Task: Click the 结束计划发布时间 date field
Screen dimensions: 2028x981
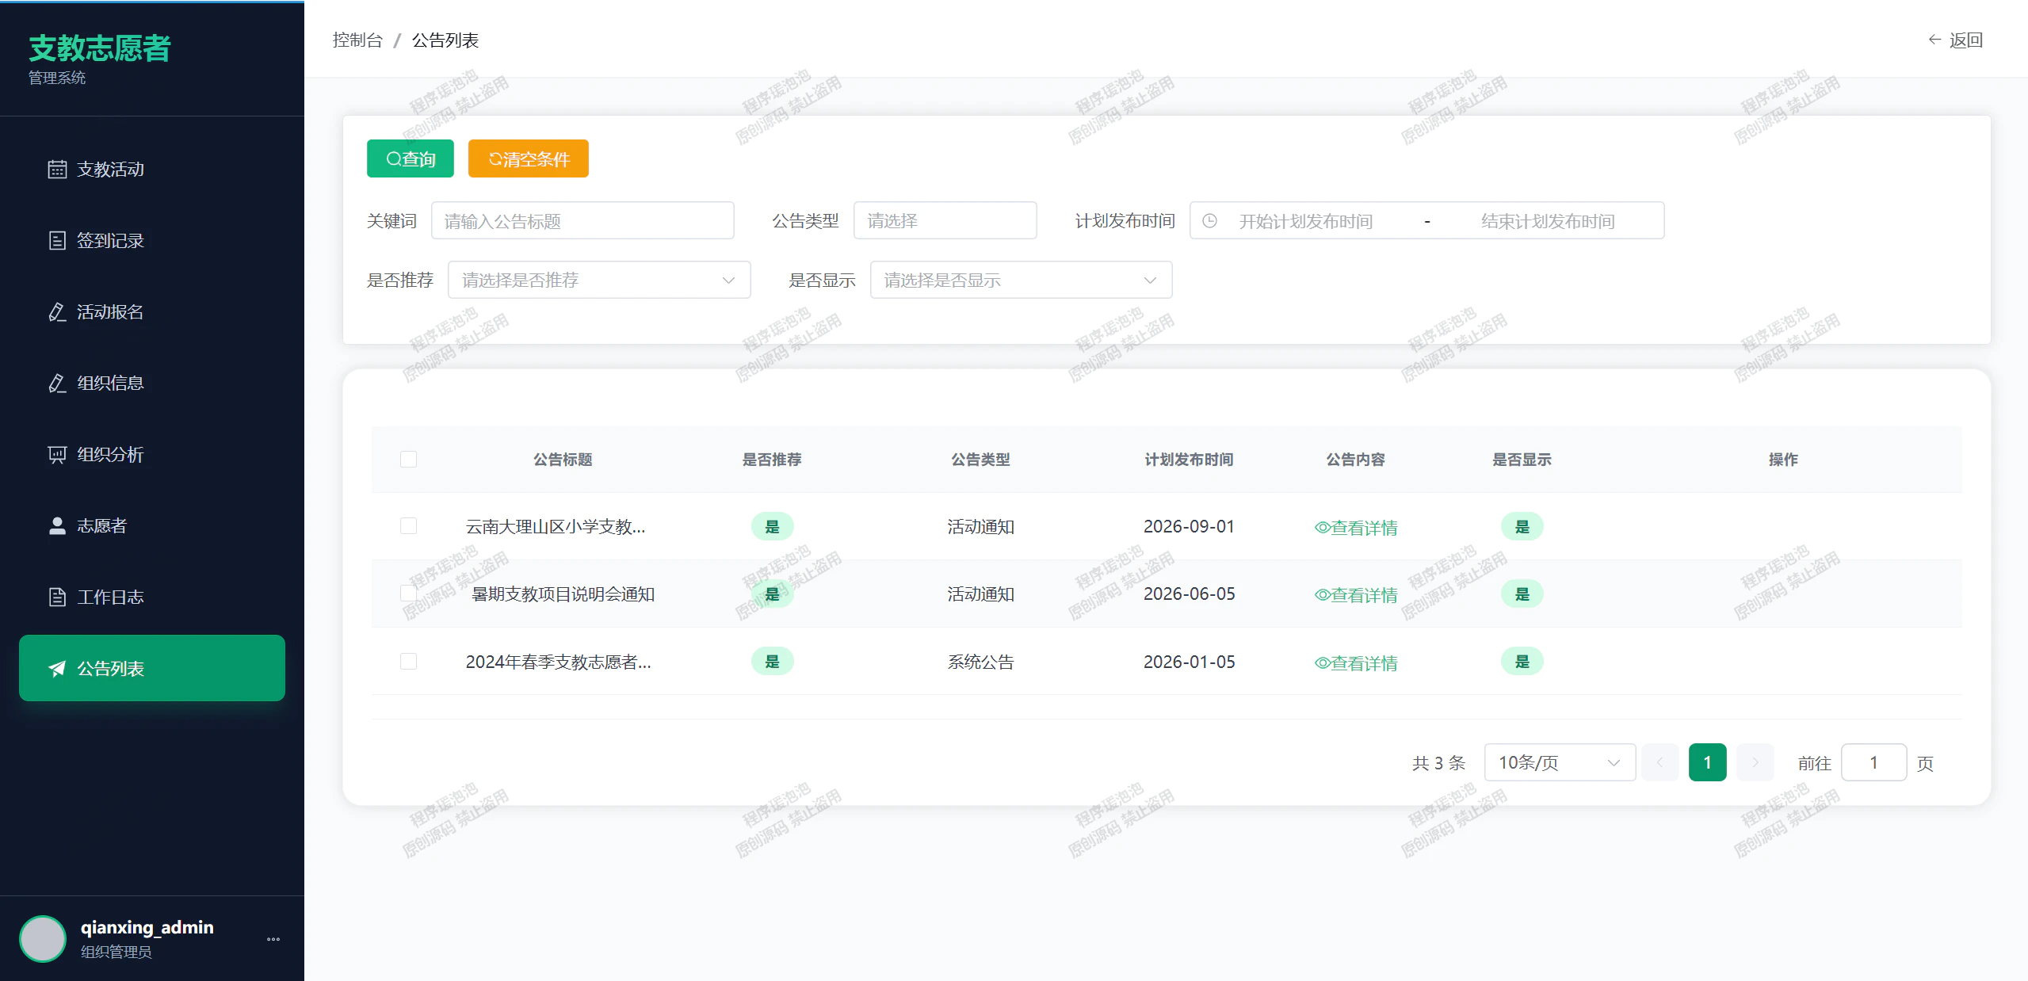Action: (1548, 221)
